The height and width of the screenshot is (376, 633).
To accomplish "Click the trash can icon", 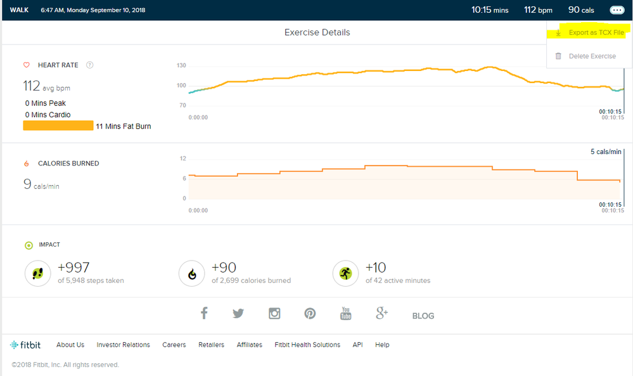I will click(x=558, y=56).
